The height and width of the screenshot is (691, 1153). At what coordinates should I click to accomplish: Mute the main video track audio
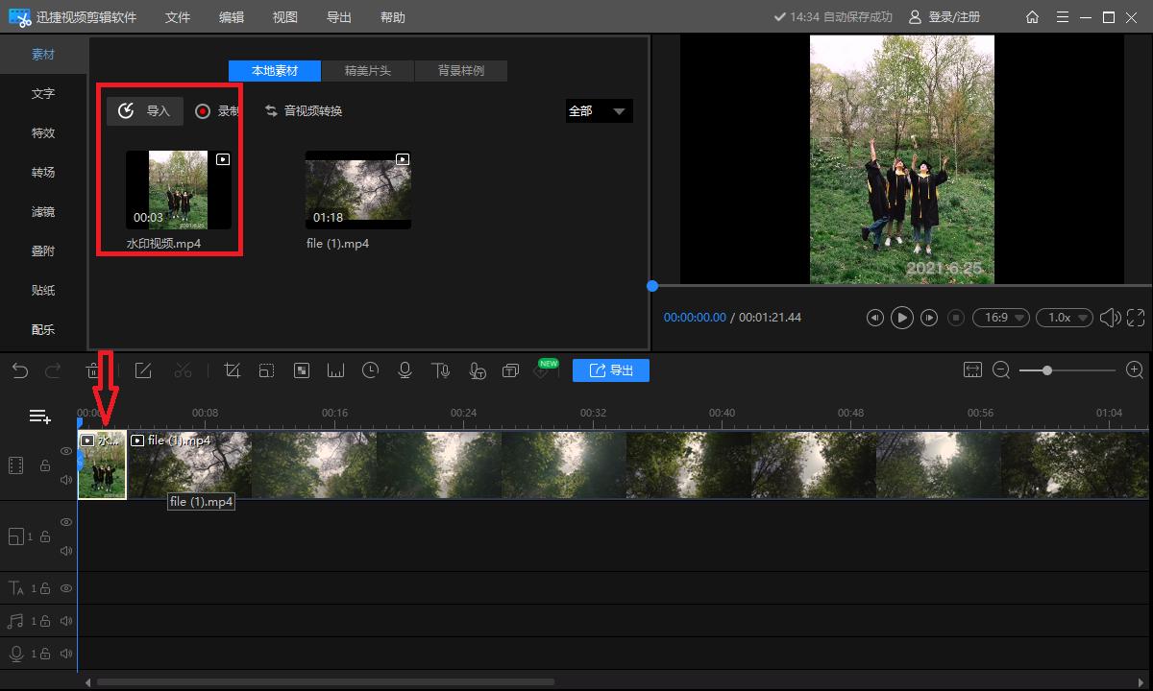tap(66, 480)
